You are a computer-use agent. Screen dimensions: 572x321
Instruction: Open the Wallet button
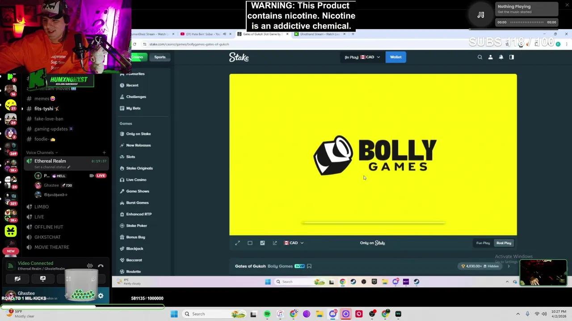tap(395, 57)
